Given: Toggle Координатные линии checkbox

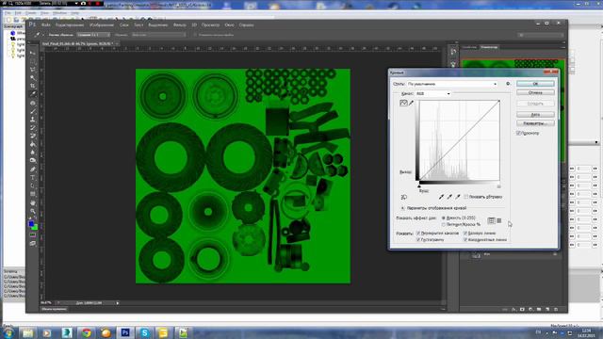Looking at the screenshot, I should pyautogui.click(x=465, y=239).
